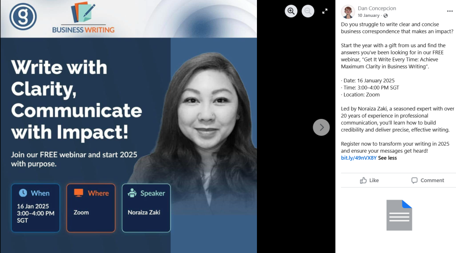The width and height of the screenshot is (456, 253).
Task: Click the Speaker box person icon
Action: point(132,193)
